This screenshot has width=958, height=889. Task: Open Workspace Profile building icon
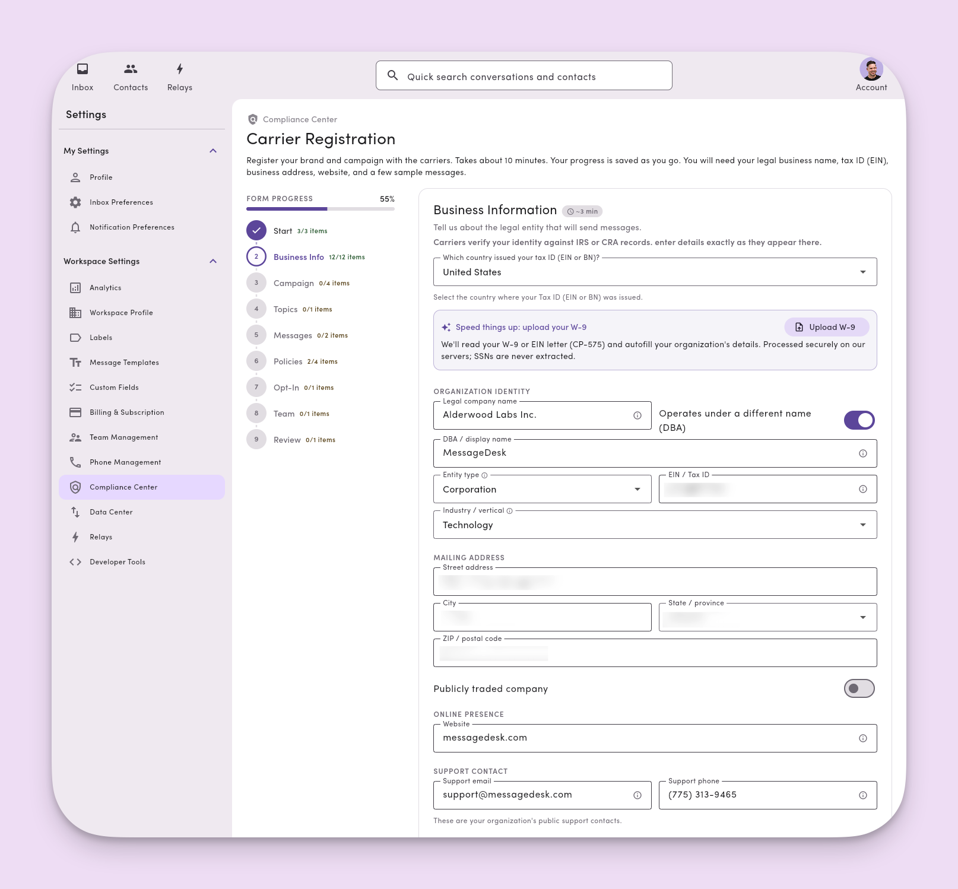75,313
